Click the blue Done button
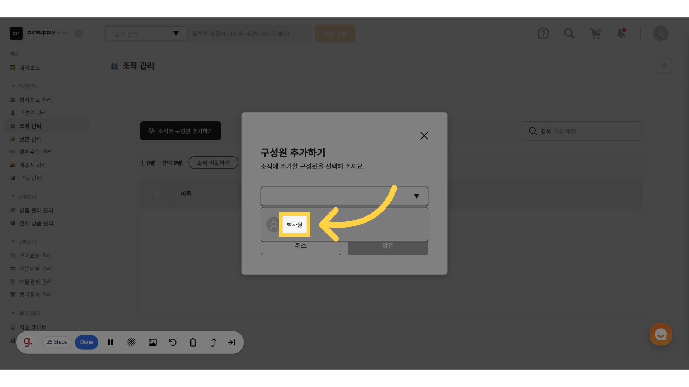This screenshot has width=689, height=387. click(86, 342)
